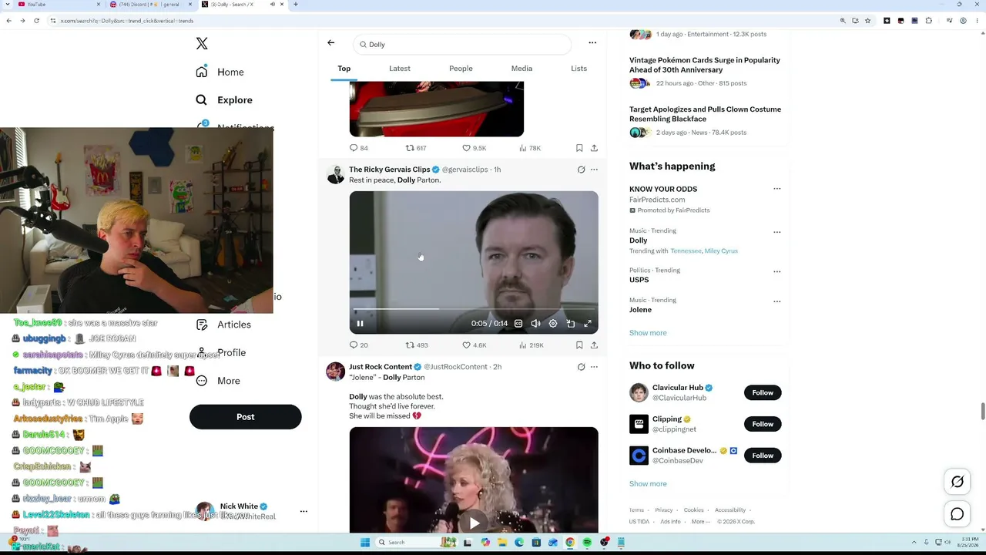The width and height of the screenshot is (986, 555).
Task: Share the post with 78K views
Action: coord(594,148)
